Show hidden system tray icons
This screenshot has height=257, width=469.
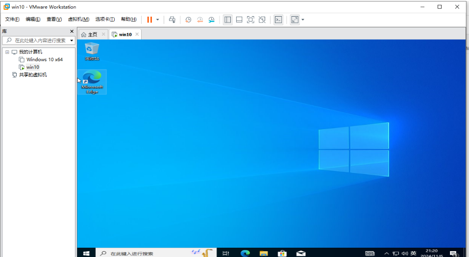387,254
